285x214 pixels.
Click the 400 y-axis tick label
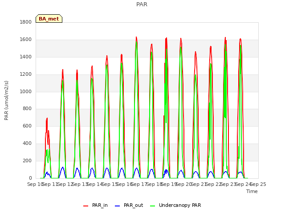(x=27, y=144)
